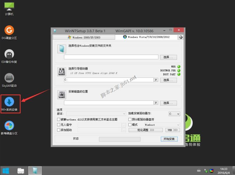Open the Windows Start button
The height and width of the screenshot is (175, 235).
(6, 171)
